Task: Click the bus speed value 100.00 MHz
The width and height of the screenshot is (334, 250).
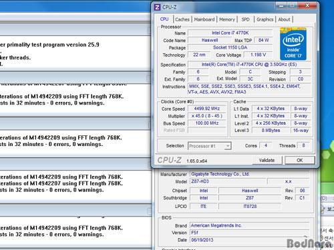Action: tap(207, 123)
